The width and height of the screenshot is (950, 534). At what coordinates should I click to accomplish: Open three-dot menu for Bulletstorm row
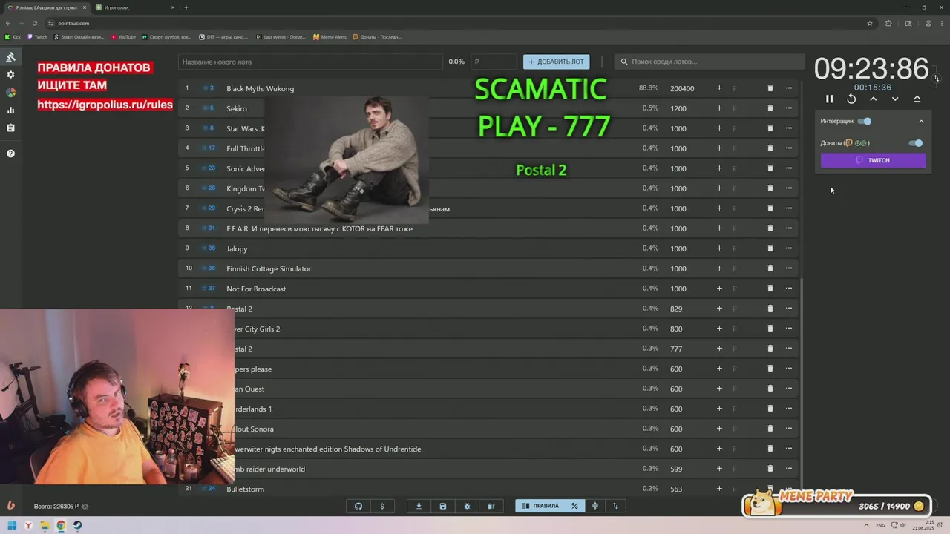coord(789,489)
